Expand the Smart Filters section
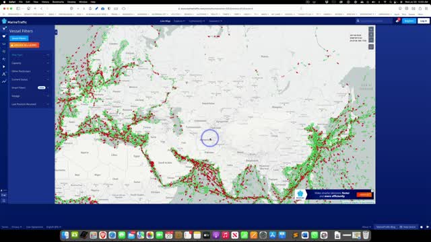The image size is (431, 242). pyautogui.click(x=30, y=88)
